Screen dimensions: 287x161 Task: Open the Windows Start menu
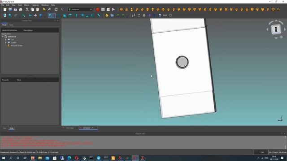(x=3, y=158)
